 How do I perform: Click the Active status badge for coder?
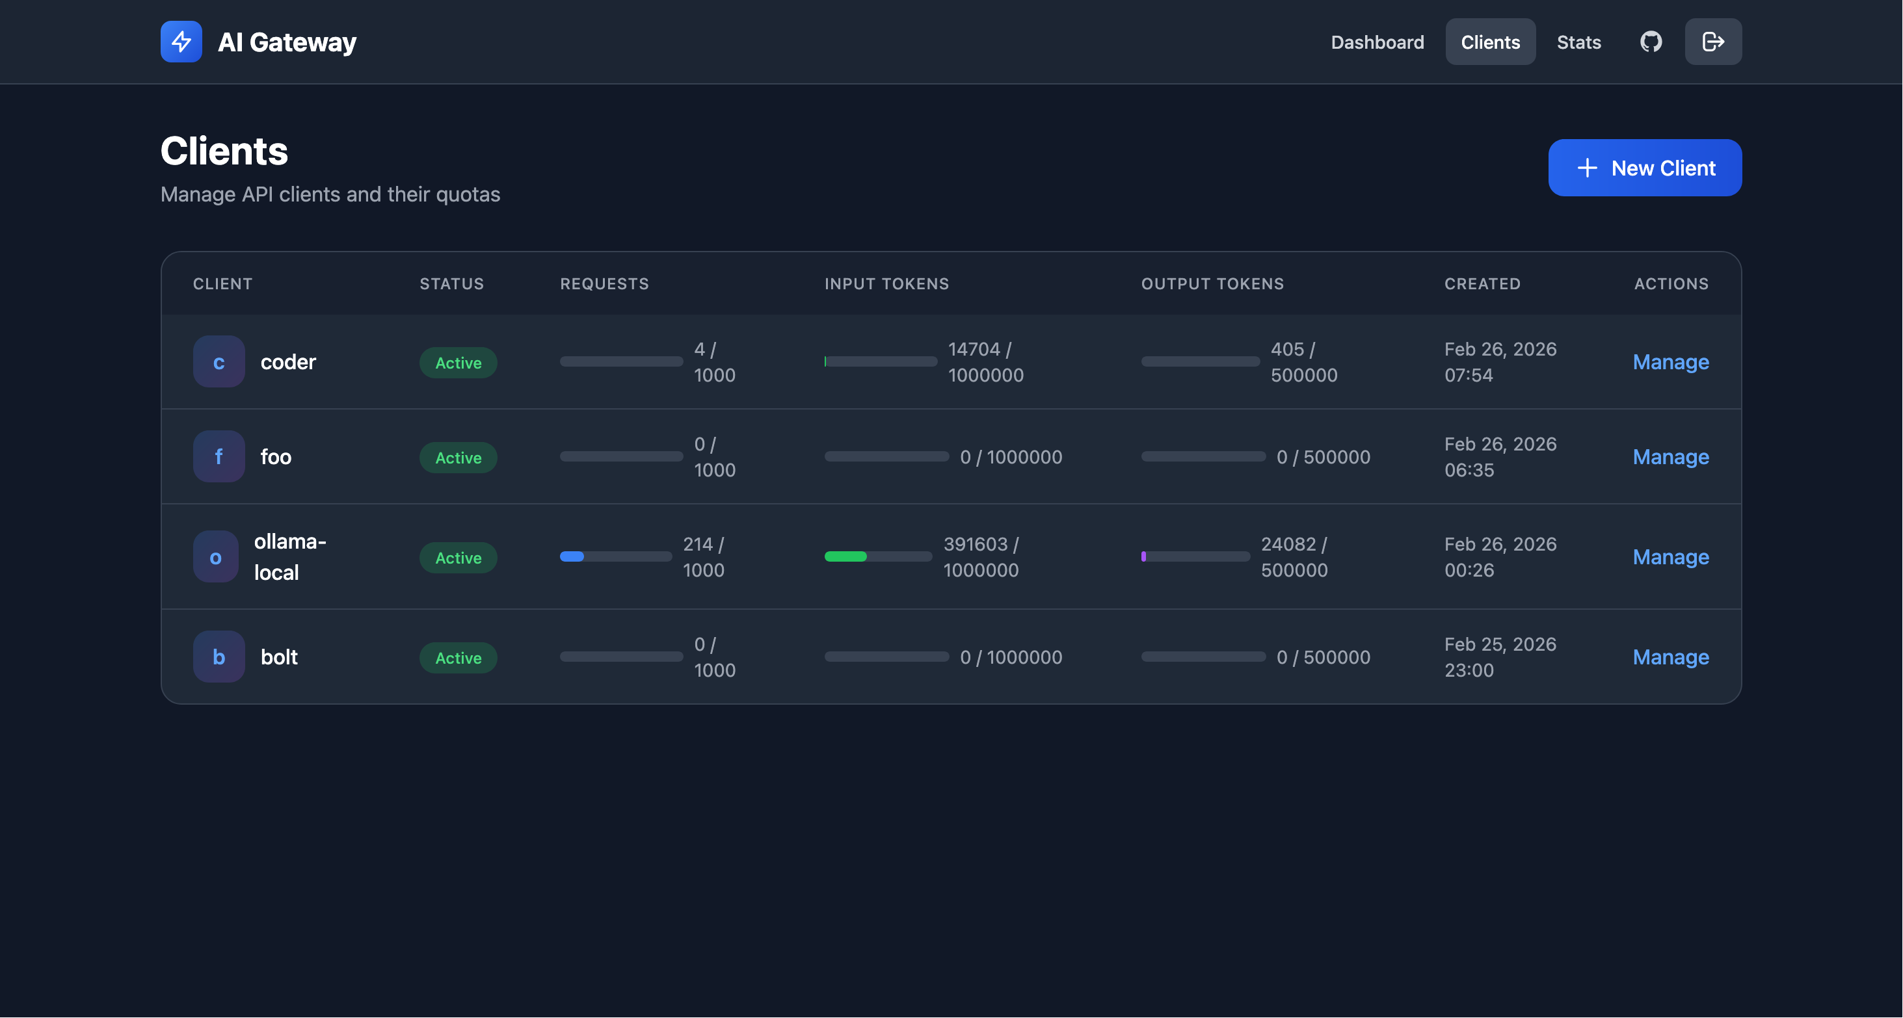pos(458,363)
